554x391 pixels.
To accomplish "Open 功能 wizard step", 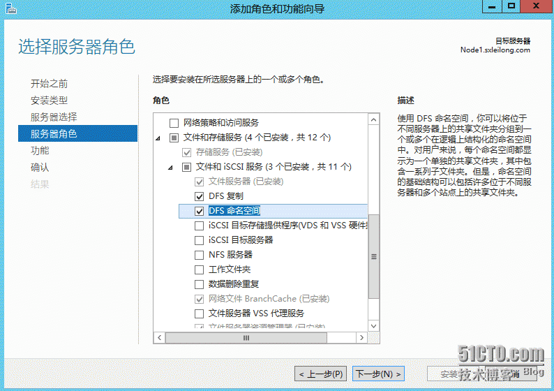I will 40,151.
